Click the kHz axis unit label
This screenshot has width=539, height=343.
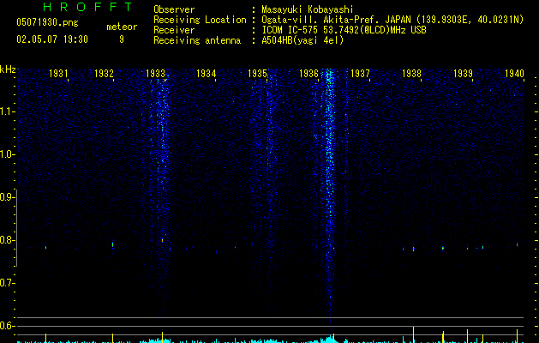8,69
